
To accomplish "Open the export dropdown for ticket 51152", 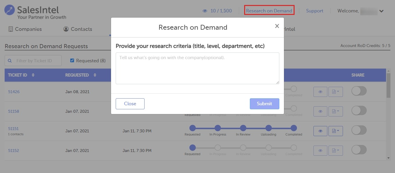I will click(x=336, y=151).
